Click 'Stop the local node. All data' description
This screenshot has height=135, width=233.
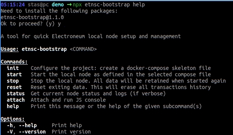pos(128,81)
